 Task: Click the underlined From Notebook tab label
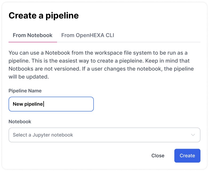(33, 35)
